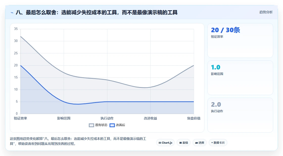Click the chart description paragraph below the chart
The image size is (283, 156).
coord(78,141)
